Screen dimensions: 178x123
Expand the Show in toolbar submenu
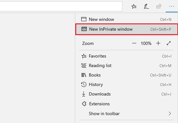(126, 114)
